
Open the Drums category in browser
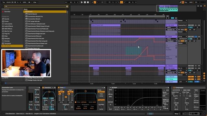point(6,21)
